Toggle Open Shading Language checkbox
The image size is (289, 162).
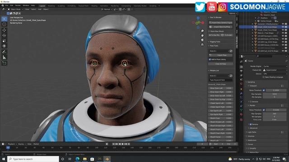pyautogui.click(x=264, y=77)
